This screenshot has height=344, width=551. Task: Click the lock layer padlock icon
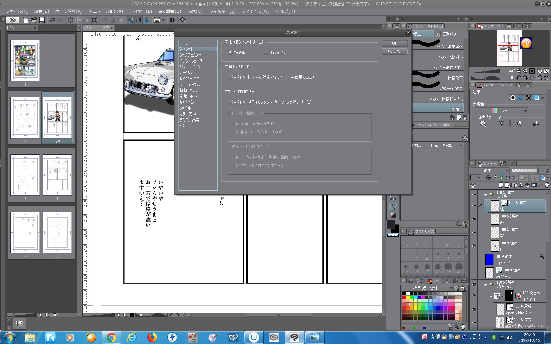click(x=508, y=178)
